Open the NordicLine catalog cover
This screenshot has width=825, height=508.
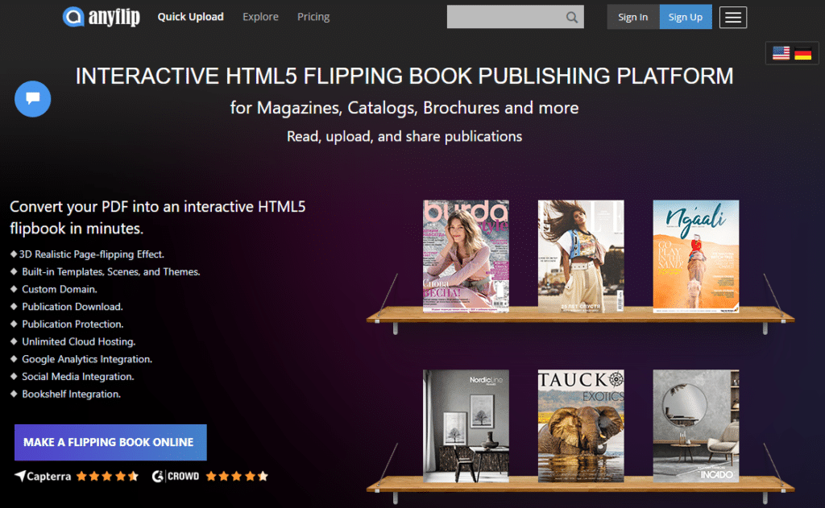[466, 427]
